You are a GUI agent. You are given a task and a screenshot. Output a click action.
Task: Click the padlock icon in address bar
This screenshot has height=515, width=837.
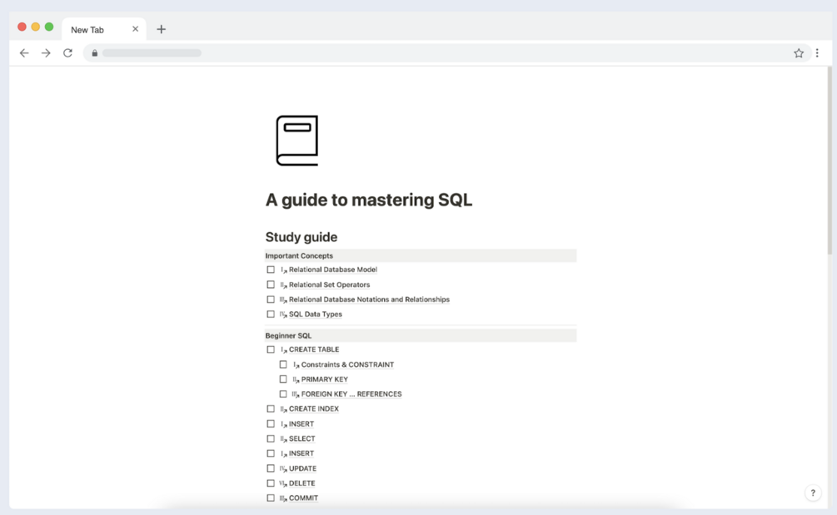pos(95,53)
